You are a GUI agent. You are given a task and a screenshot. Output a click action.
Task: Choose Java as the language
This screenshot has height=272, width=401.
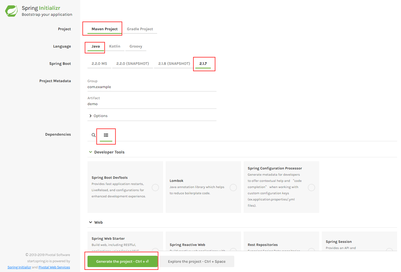click(x=95, y=46)
